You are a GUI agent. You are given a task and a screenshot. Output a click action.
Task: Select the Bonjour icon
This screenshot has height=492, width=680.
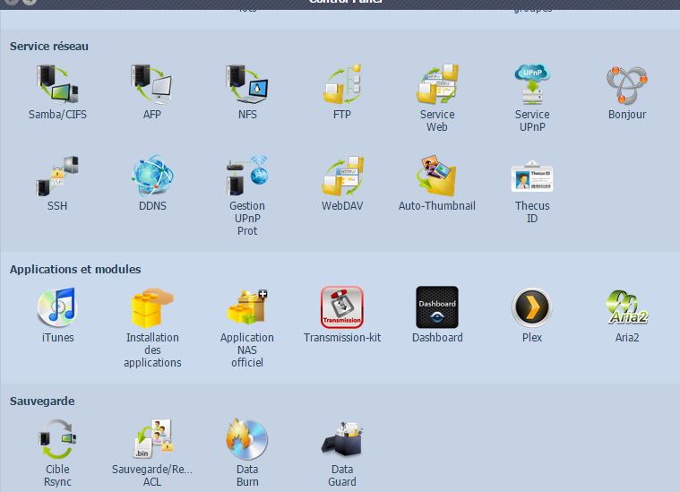[627, 85]
